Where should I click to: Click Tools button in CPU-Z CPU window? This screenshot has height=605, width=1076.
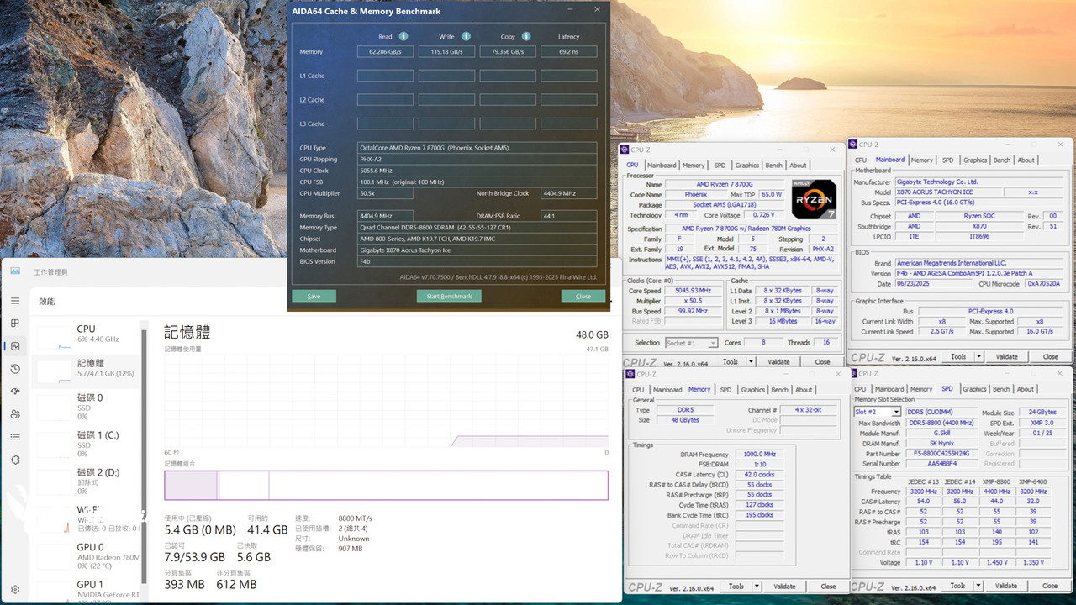[730, 362]
